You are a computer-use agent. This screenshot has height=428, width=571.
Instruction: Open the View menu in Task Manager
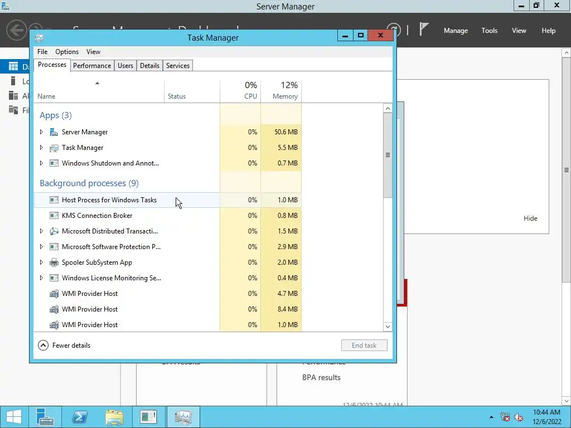tap(93, 52)
